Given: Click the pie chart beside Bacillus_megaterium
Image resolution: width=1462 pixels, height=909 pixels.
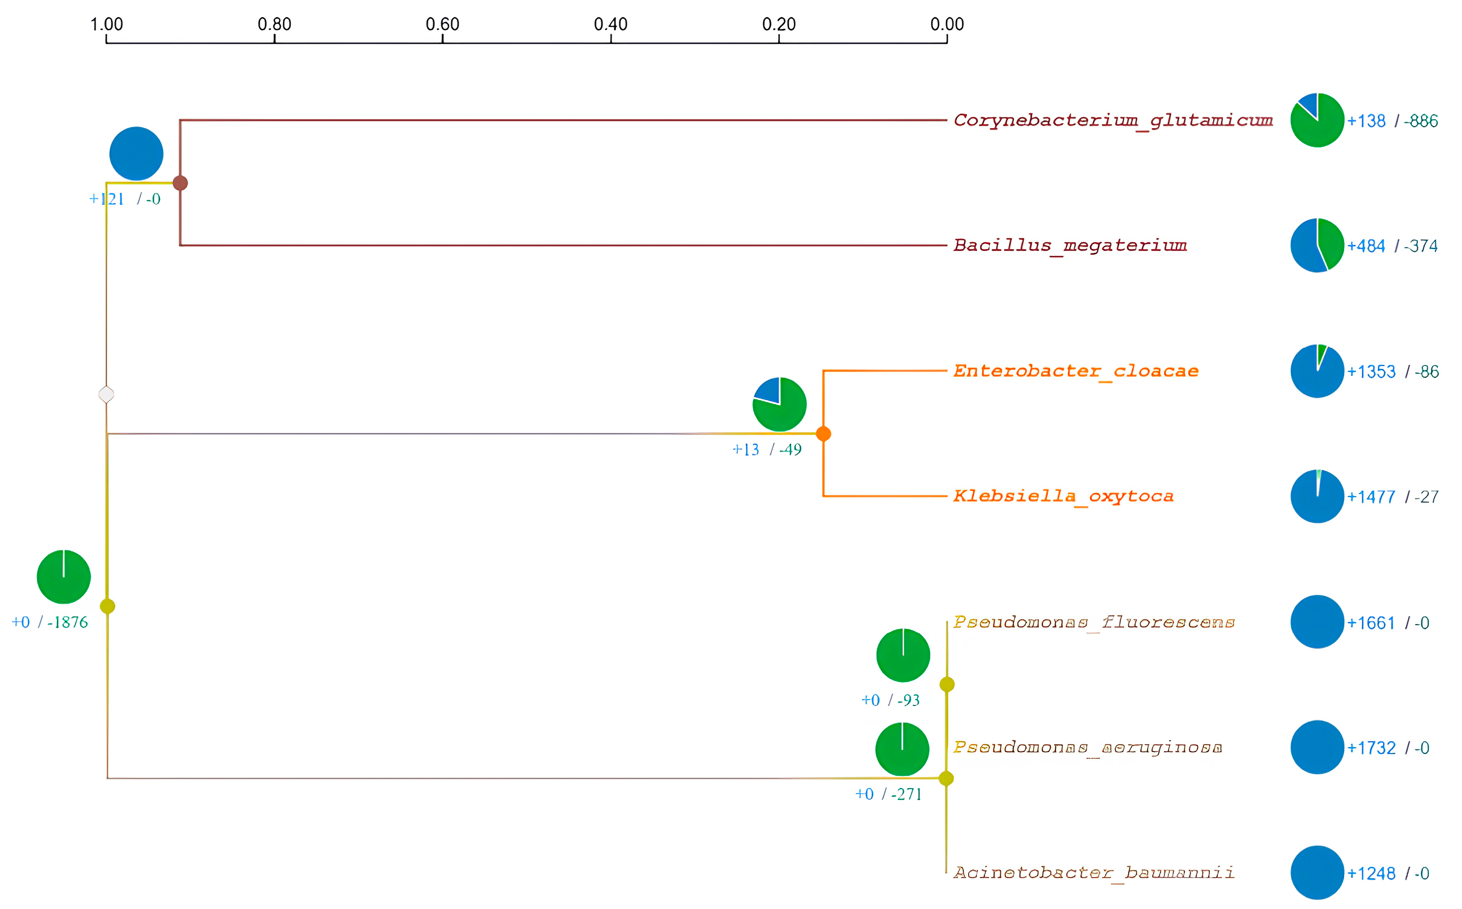Looking at the screenshot, I should (x=1317, y=245).
